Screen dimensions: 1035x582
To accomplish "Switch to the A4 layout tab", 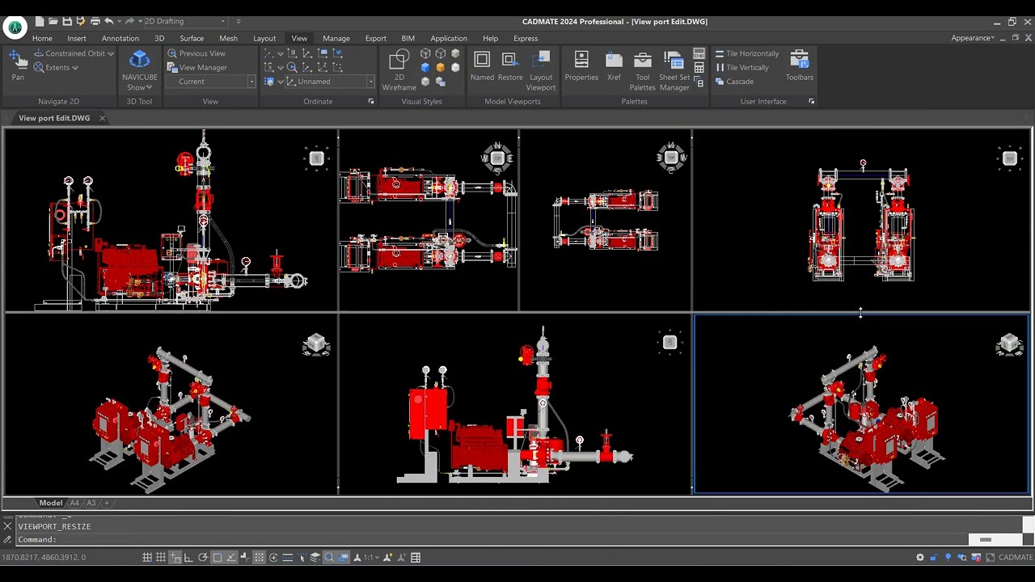I will tap(74, 503).
